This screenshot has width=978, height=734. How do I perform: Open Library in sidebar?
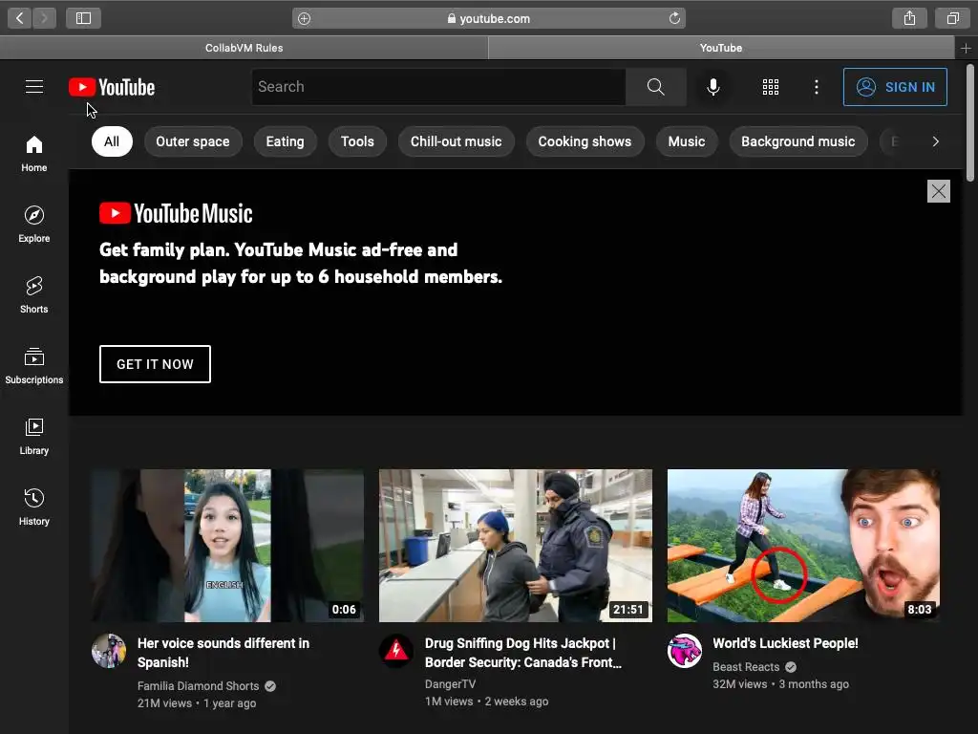(34, 436)
